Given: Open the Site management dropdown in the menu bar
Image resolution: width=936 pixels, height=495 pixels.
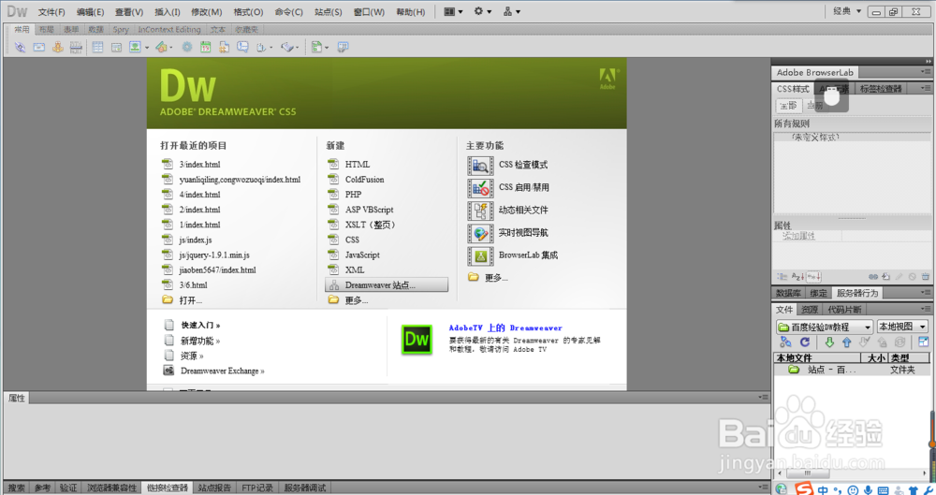Looking at the screenshot, I should 512,11.
